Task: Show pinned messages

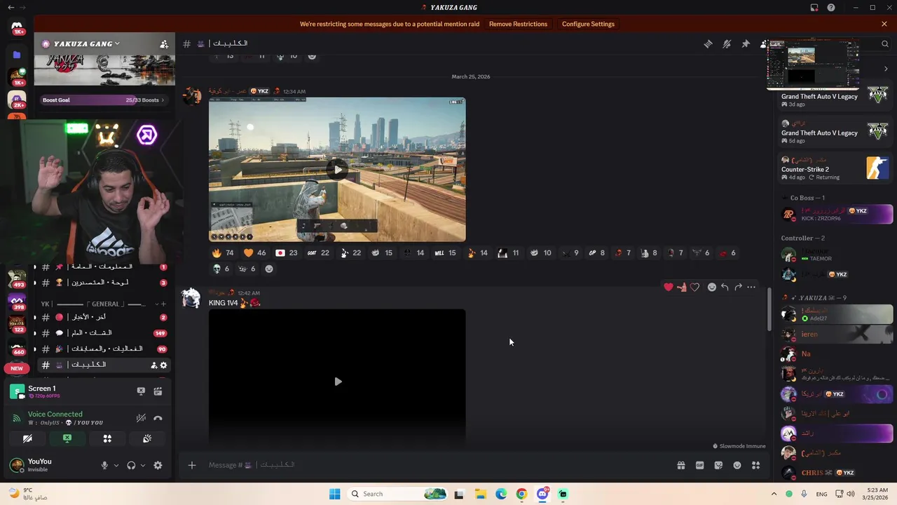Action: [746, 43]
